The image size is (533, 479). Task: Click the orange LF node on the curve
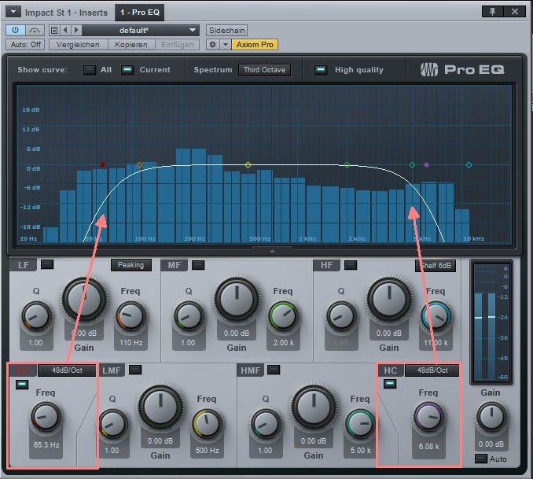tap(139, 165)
